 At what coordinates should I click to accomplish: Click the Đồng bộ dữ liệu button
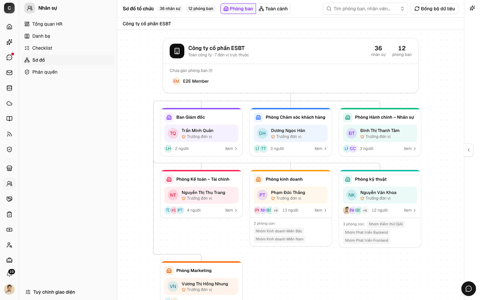point(435,9)
